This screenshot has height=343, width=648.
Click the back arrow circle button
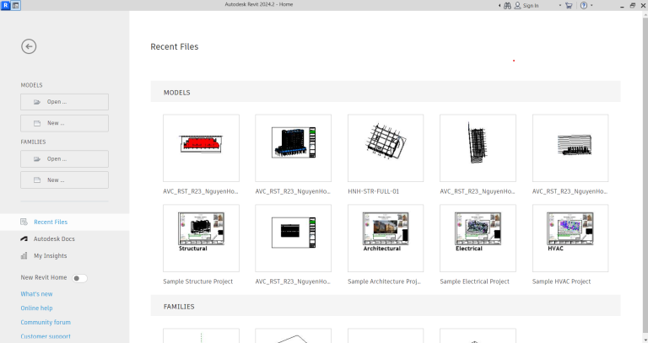29,46
